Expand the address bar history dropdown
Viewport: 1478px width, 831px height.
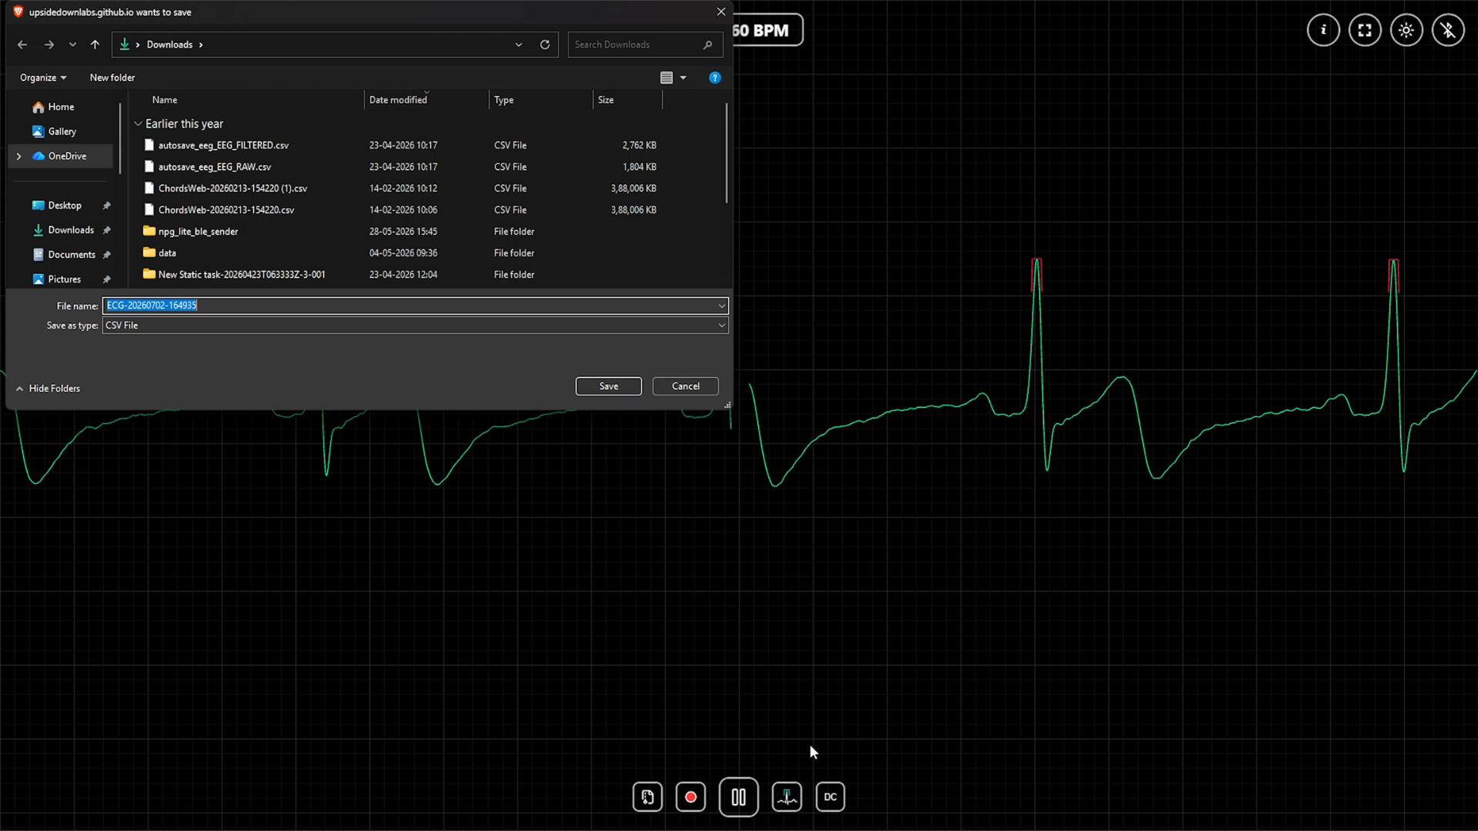[519, 45]
